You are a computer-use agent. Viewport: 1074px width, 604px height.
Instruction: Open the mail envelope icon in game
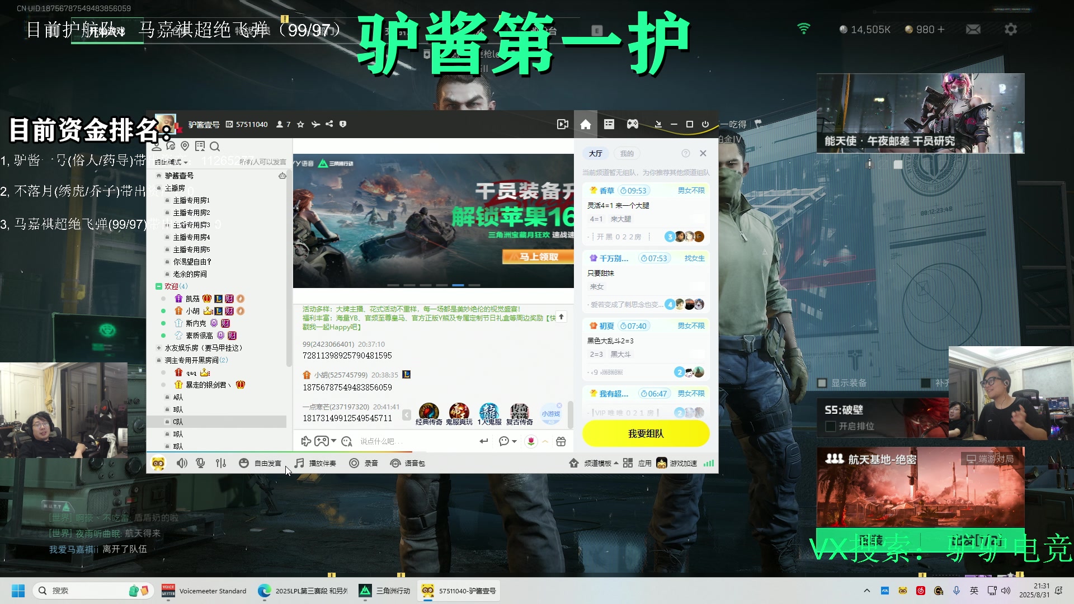(973, 29)
